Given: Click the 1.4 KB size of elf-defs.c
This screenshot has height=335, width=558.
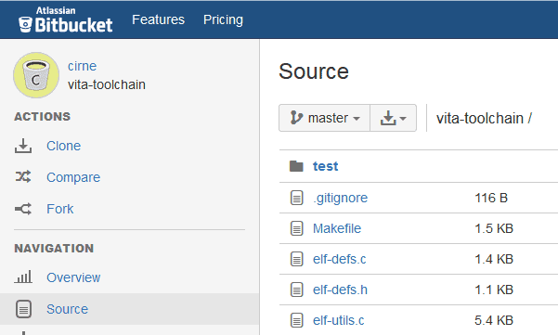Looking at the screenshot, I should (x=494, y=259).
